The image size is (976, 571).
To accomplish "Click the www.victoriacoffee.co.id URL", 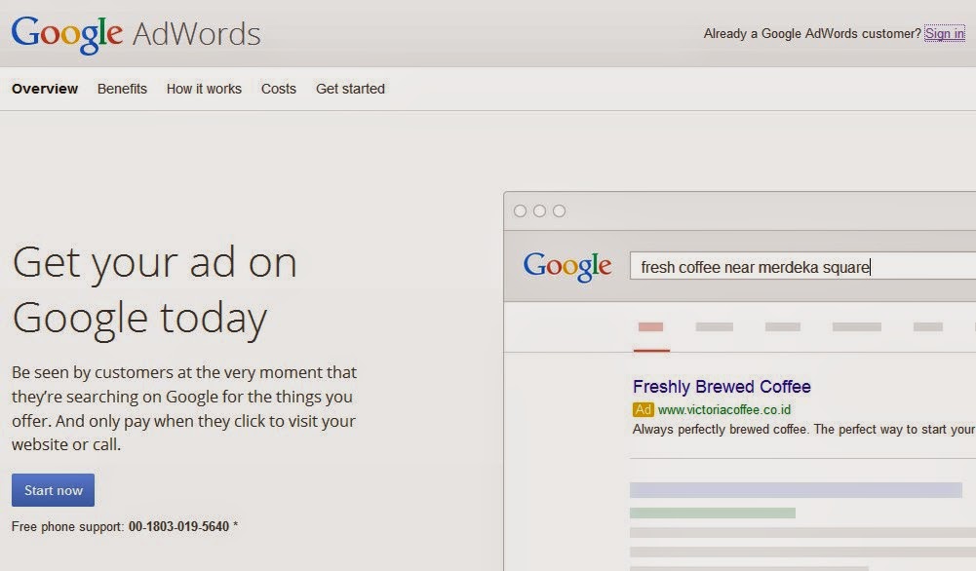I will (723, 410).
